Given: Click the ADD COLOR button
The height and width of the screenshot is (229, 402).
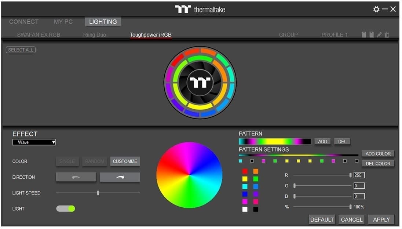Looking at the screenshot, I should (x=378, y=154).
